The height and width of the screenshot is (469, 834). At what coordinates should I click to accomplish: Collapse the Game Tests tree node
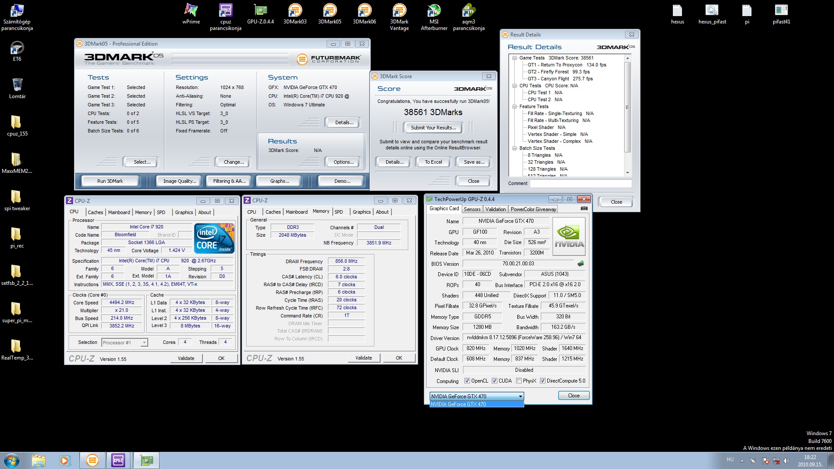pos(514,58)
